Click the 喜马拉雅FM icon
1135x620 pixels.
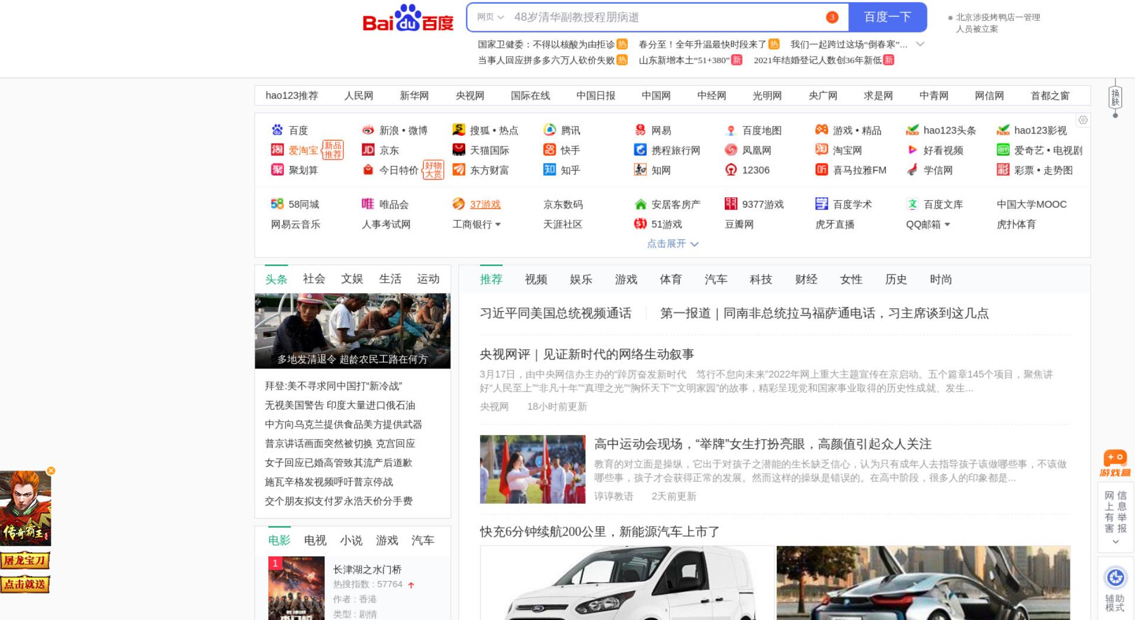click(822, 170)
